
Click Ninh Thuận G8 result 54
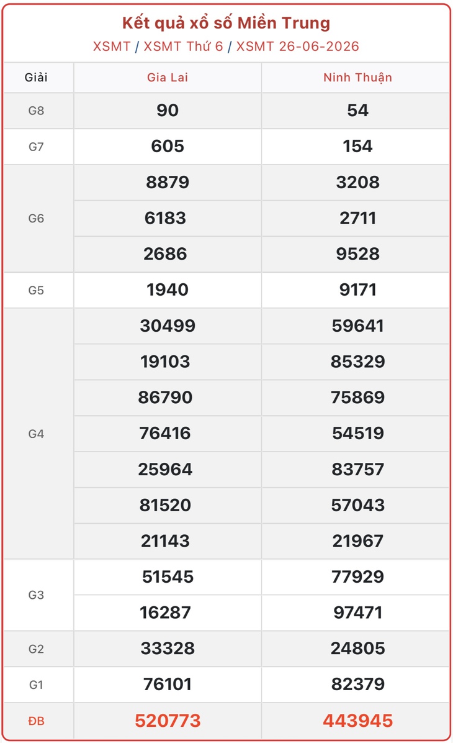coord(358,111)
